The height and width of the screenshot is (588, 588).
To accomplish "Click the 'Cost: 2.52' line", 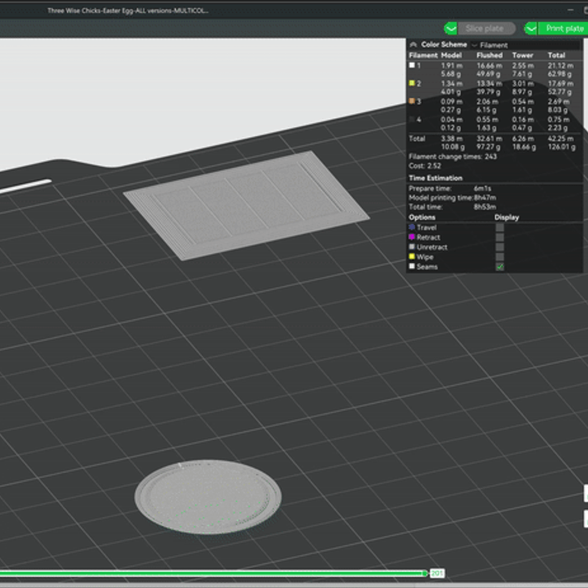I will (425, 166).
